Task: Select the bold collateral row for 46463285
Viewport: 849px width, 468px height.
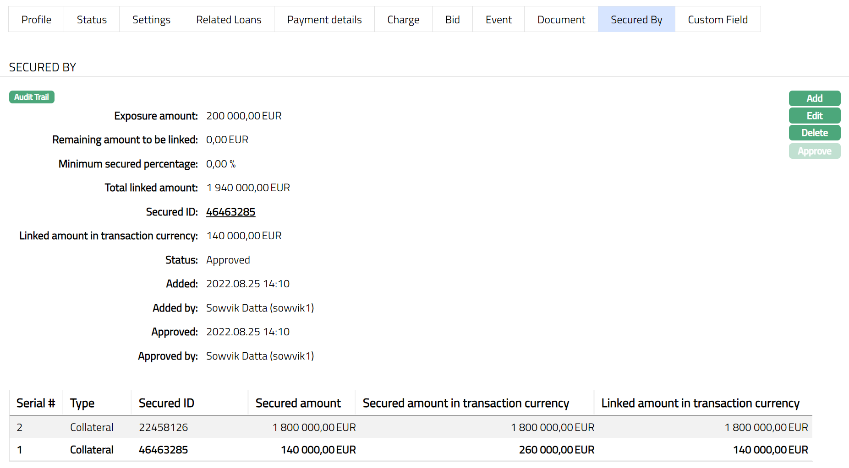Action: tap(163, 450)
